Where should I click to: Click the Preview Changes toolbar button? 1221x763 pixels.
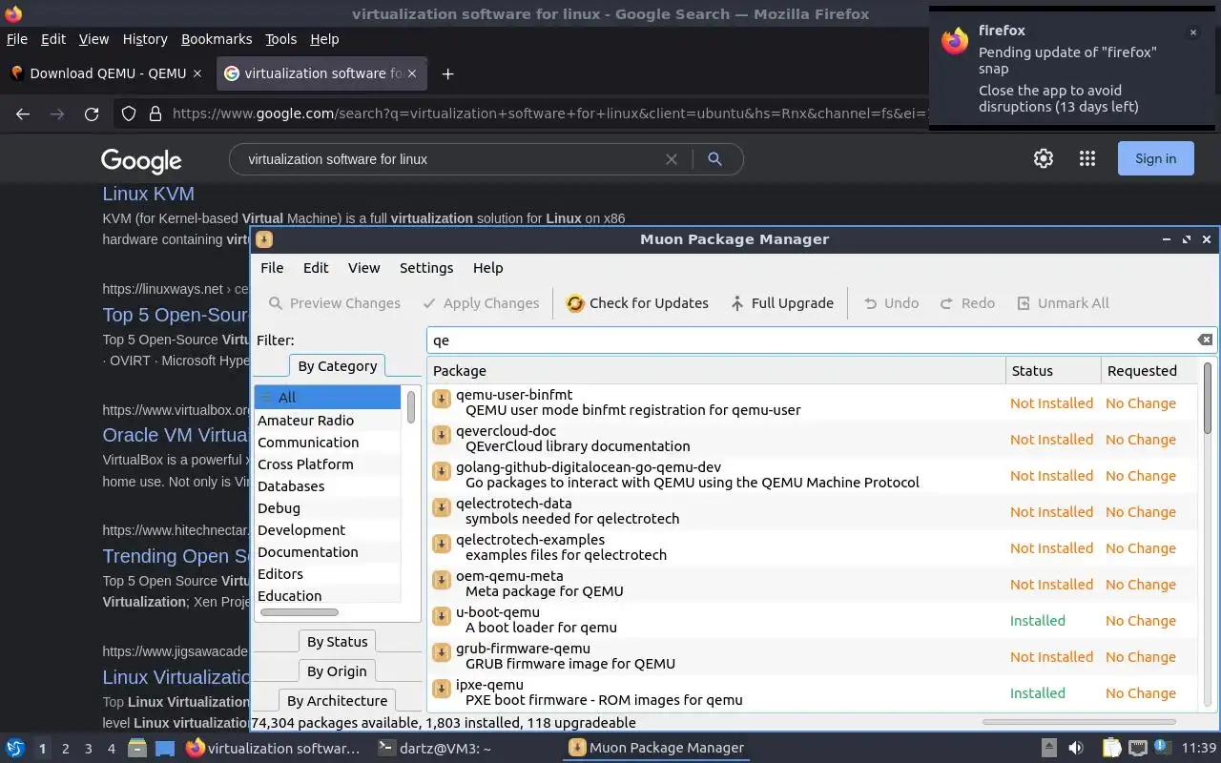pyautogui.click(x=334, y=303)
